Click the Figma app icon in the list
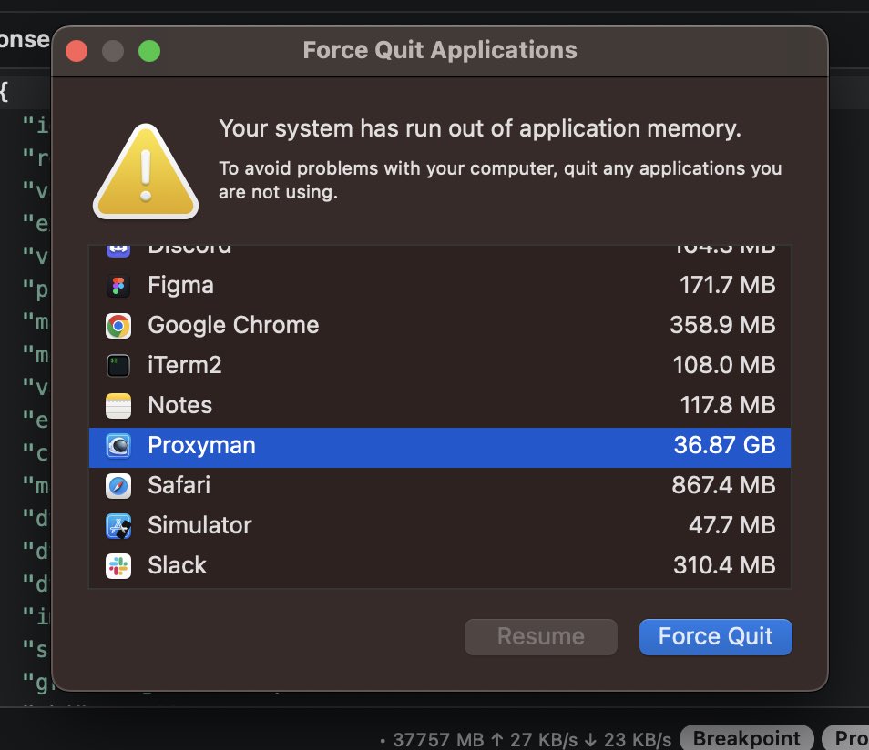 118,286
